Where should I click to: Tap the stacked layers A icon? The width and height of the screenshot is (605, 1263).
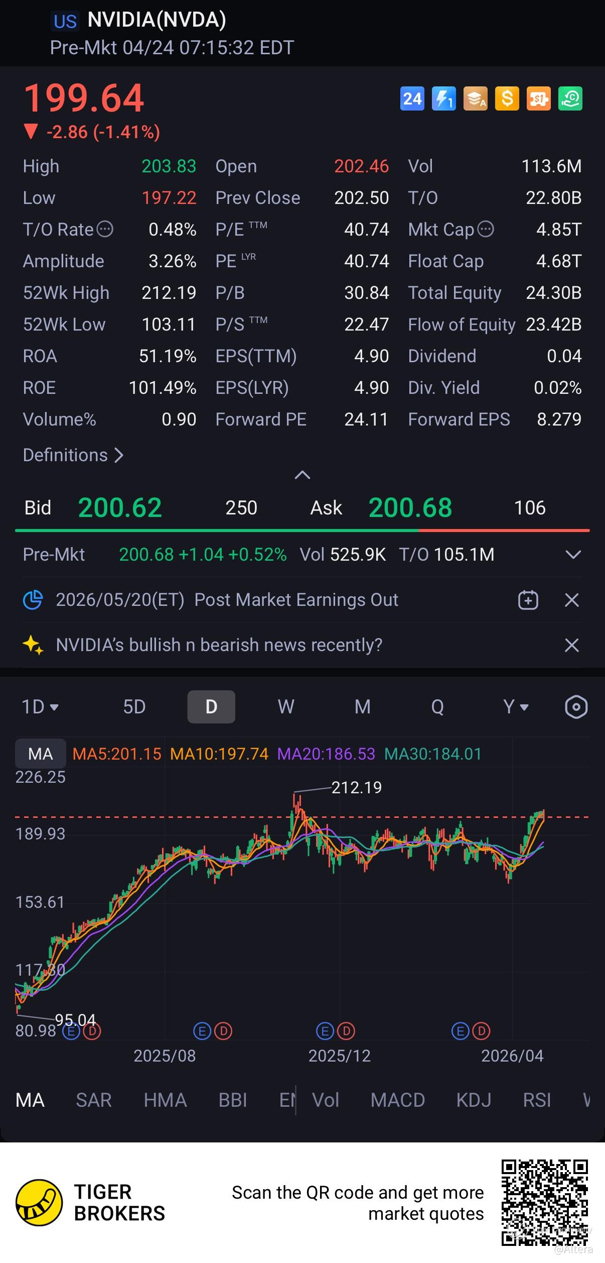point(475,98)
